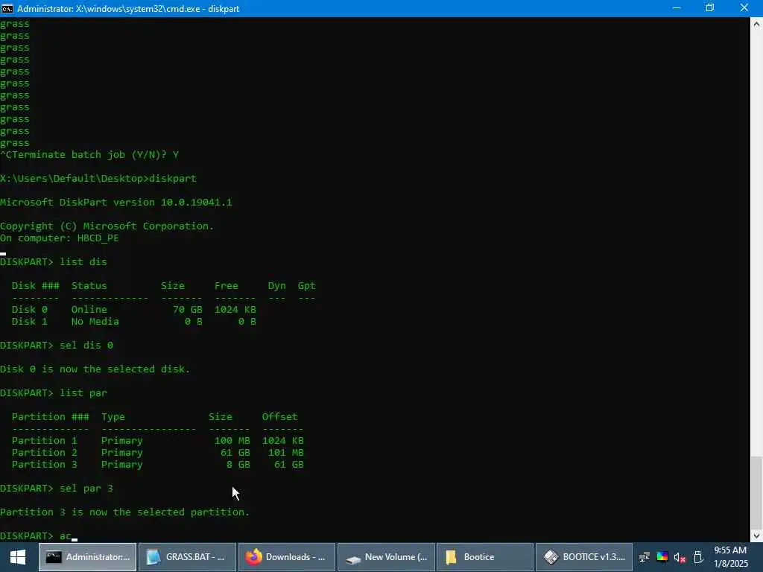Click the scrollbar up arrow in console
Image resolution: width=763 pixels, height=572 pixels.
coord(757,23)
